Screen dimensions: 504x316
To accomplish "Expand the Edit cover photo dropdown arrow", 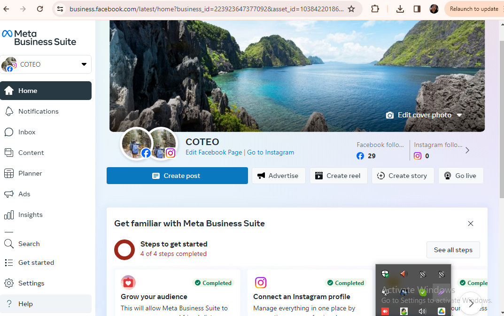I will point(459,115).
